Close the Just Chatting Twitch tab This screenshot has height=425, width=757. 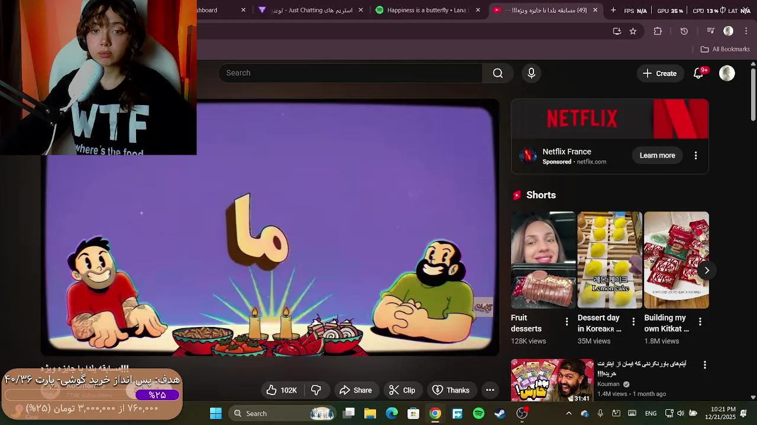[361, 10]
